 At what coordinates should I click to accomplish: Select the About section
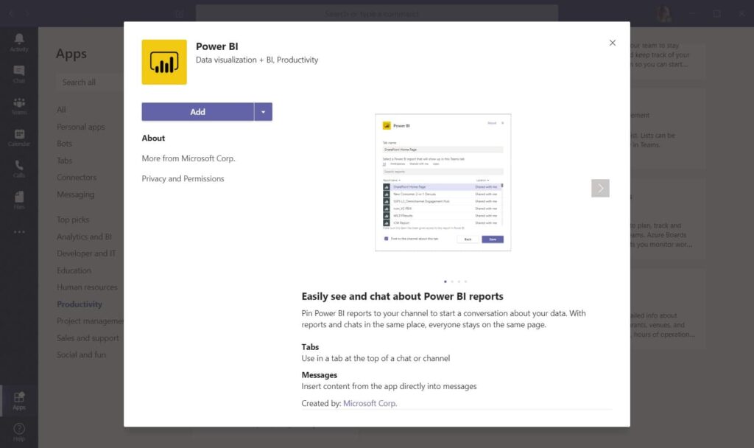[x=153, y=138]
